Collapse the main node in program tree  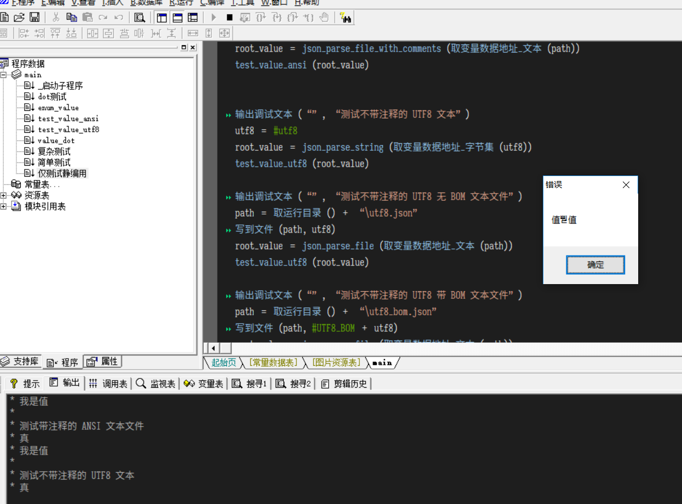coord(3,75)
